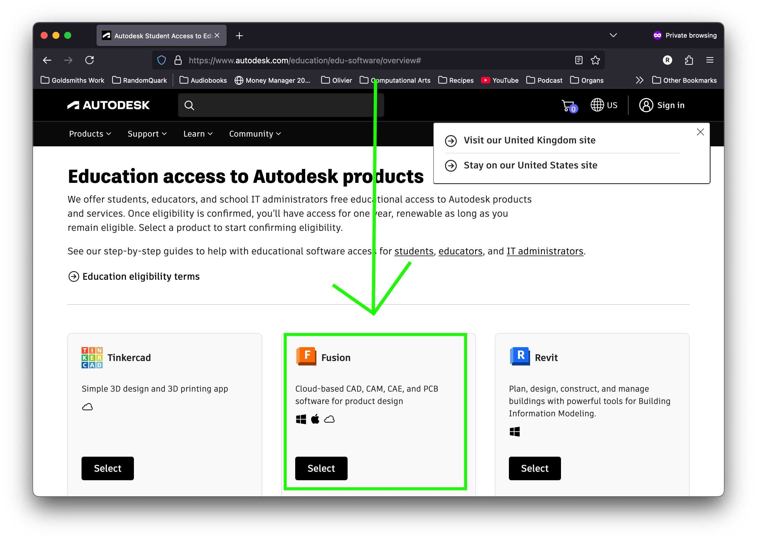
Task: Click the Revit product icon
Action: [x=520, y=356]
